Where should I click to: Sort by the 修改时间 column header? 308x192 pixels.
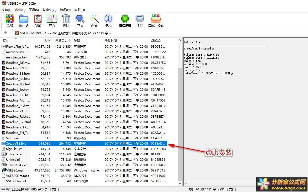pyautogui.click(x=126, y=41)
